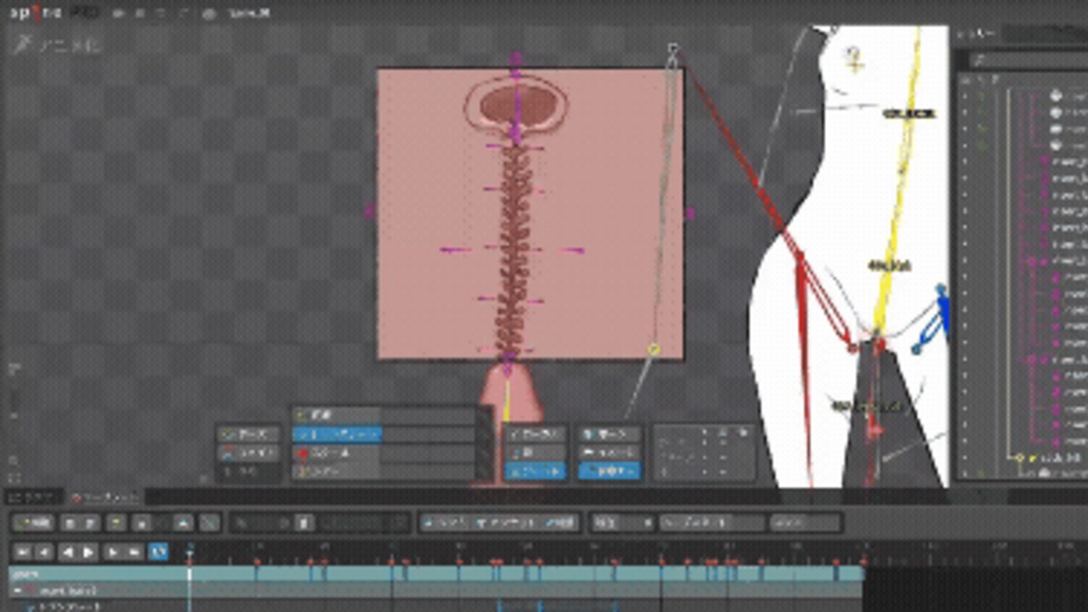Collapse the expanded bone track in the timeline

click(19, 591)
